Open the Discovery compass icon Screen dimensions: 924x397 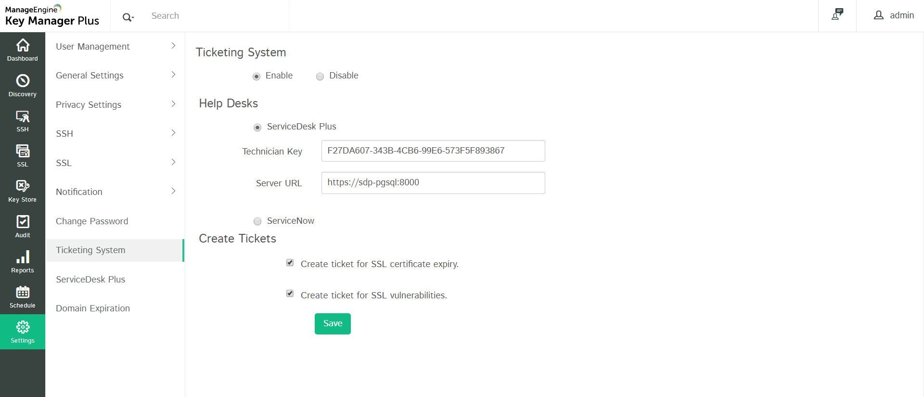[23, 80]
